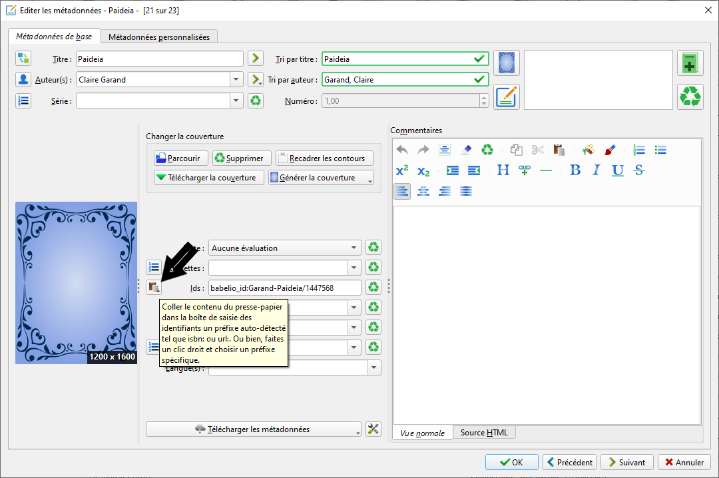The image size is (719, 478).
Task: Click Parcourir to browse for a cover
Action: (180, 158)
